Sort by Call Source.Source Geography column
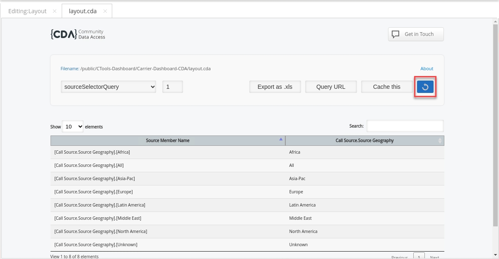 coord(364,140)
